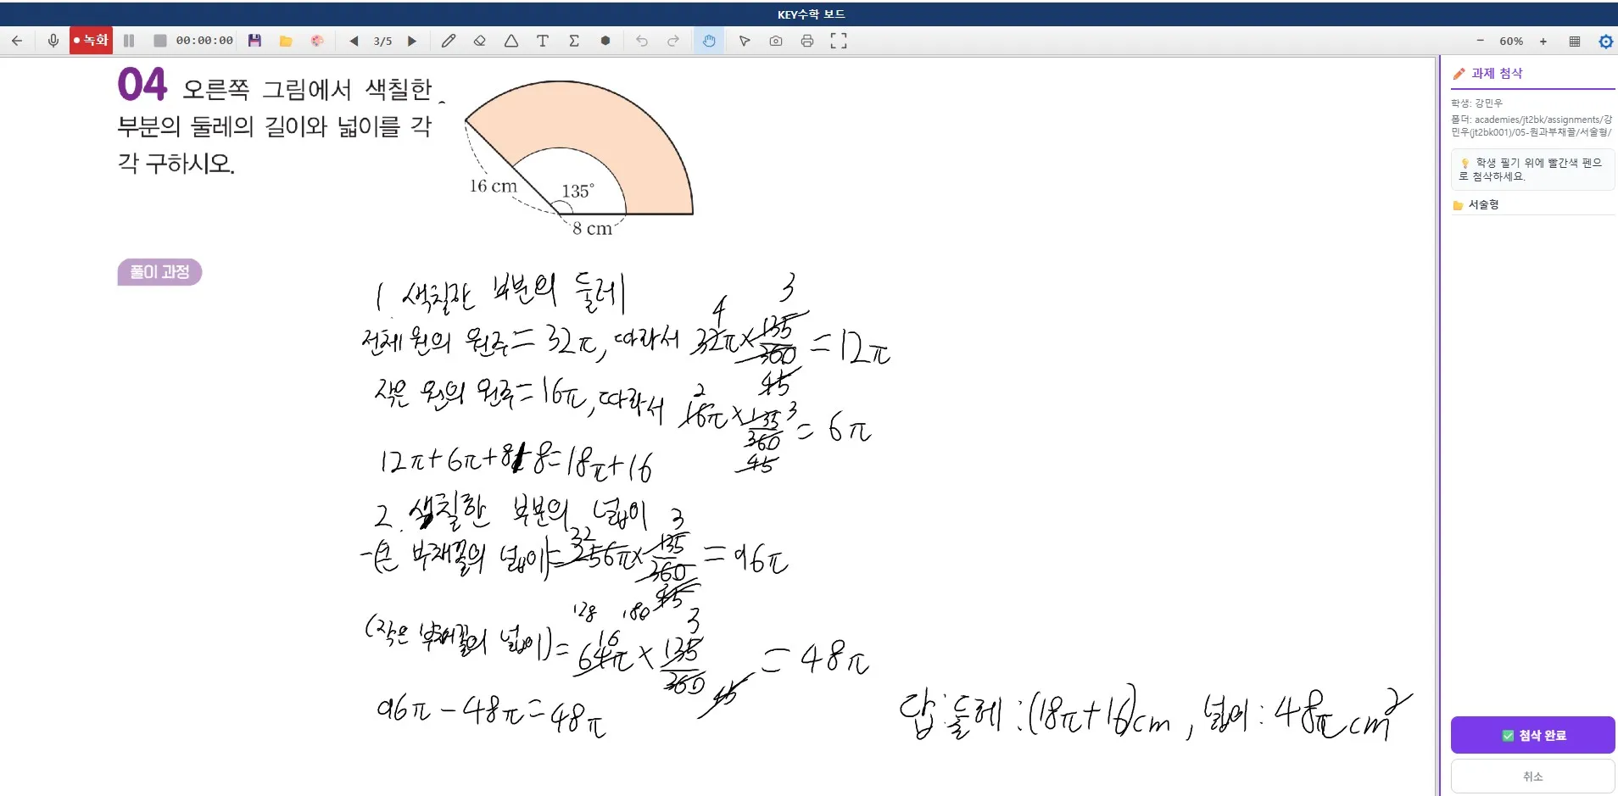Select the hexagon stamp tool

[605, 41]
